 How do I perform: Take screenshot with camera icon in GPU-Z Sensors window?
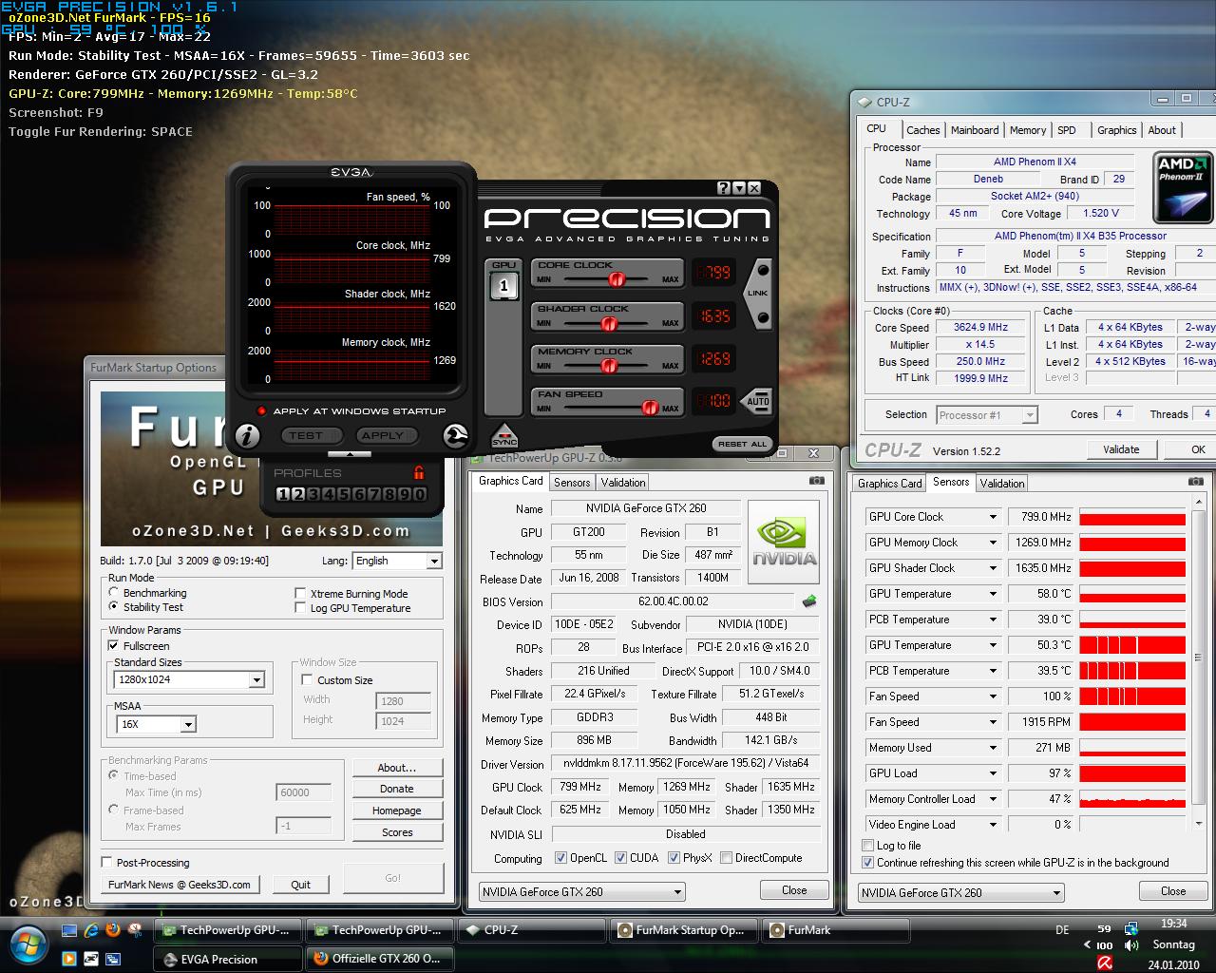1195,482
